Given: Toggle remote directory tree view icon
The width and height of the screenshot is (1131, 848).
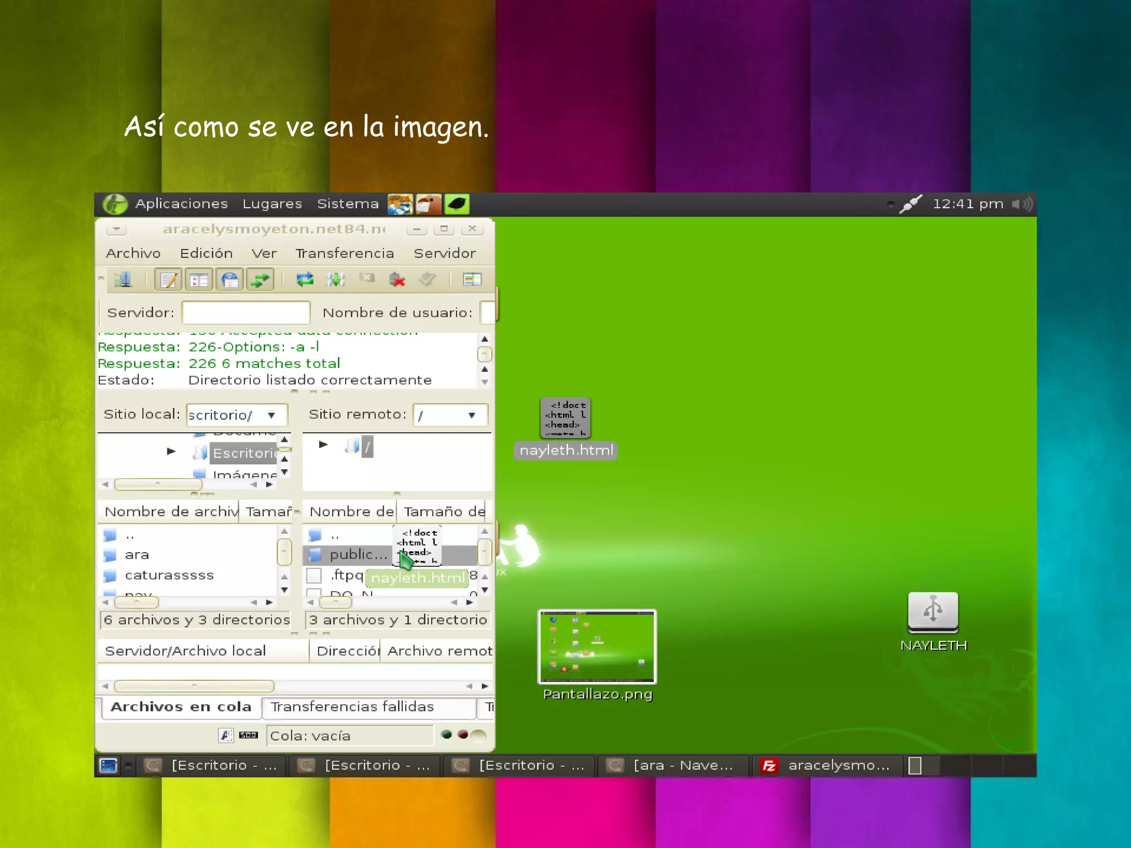Looking at the screenshot, I should click(x=230, y=280).
